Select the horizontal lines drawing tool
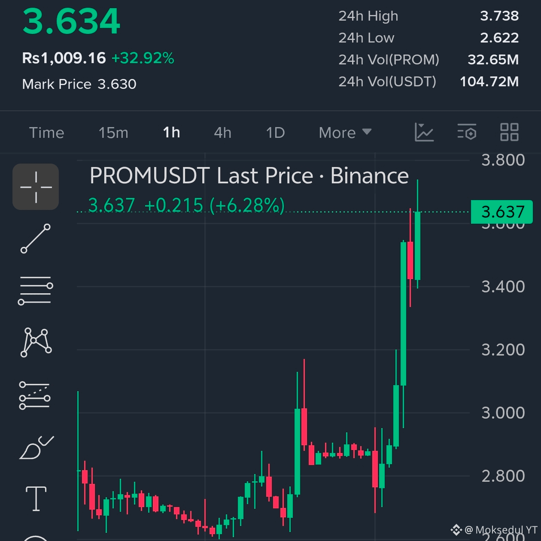This screenshot has height=541, width=541. coord(36,291)
